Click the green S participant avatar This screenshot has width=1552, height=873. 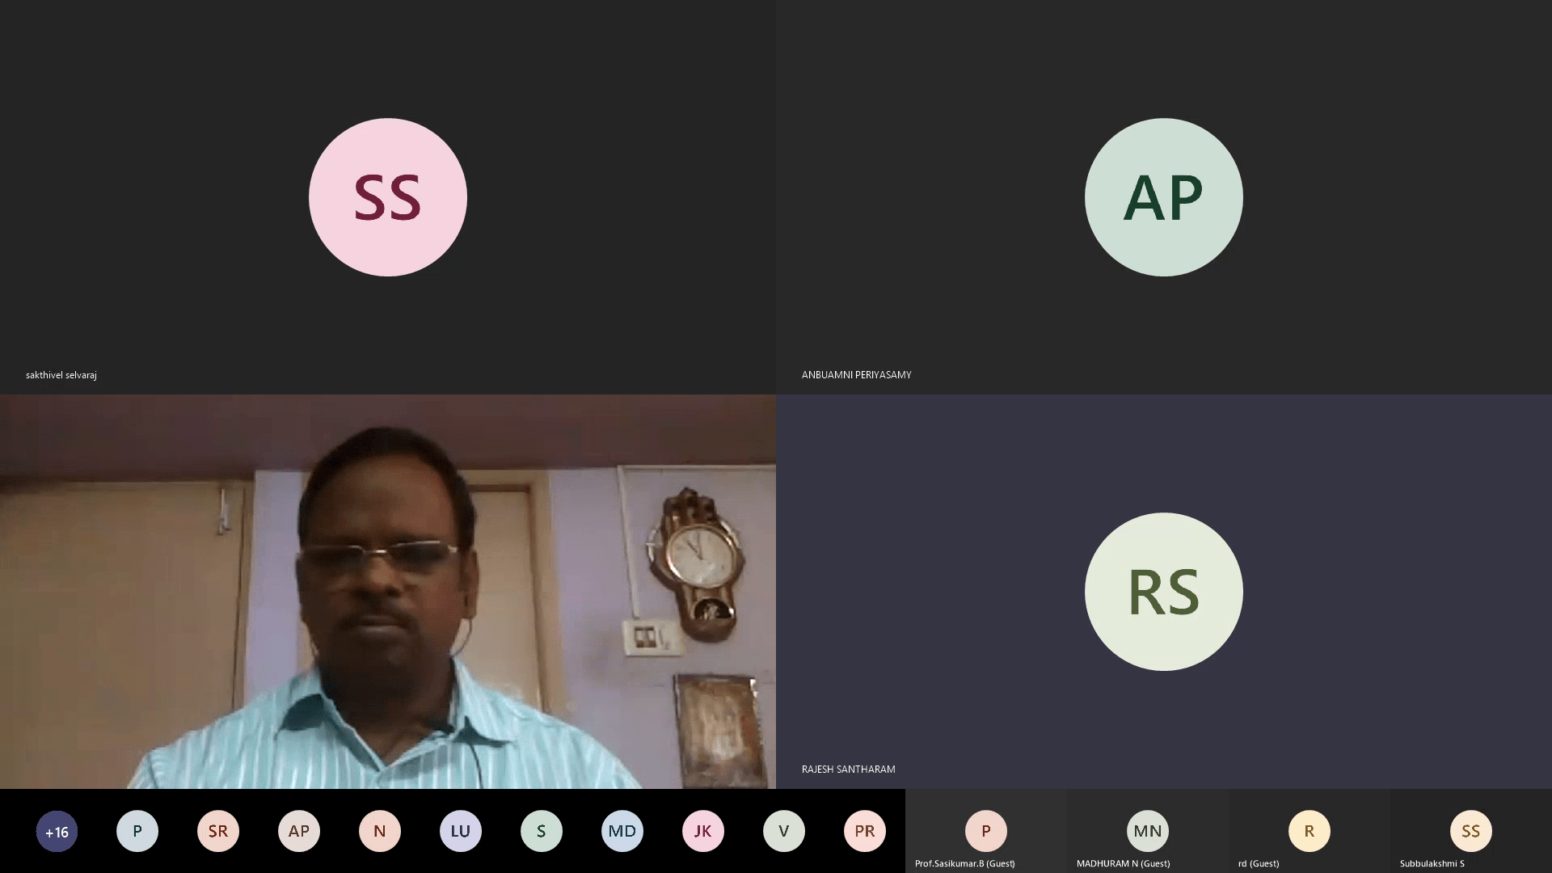542,831
